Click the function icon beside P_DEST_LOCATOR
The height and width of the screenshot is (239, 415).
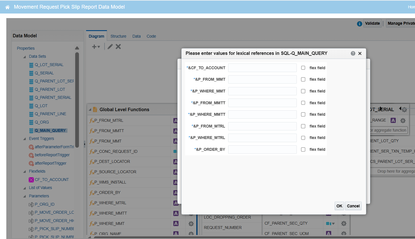(92, 162)
